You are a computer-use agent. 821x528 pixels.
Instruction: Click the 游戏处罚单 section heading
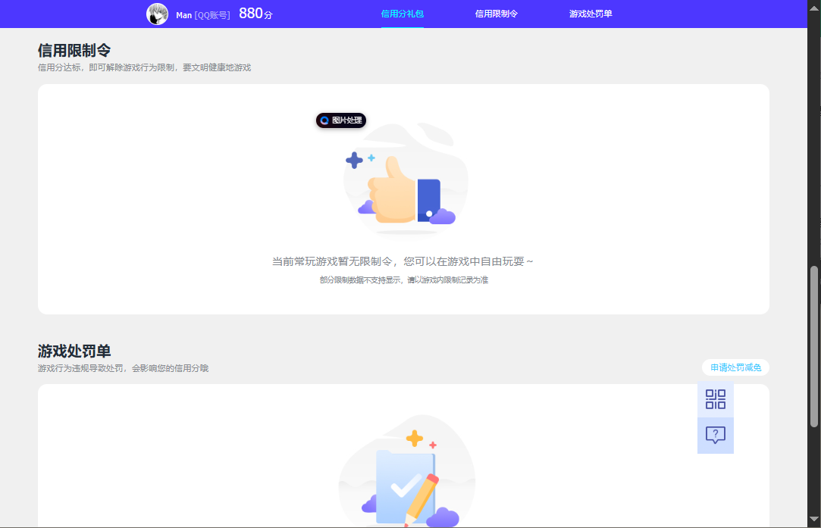tap(74, 351)
